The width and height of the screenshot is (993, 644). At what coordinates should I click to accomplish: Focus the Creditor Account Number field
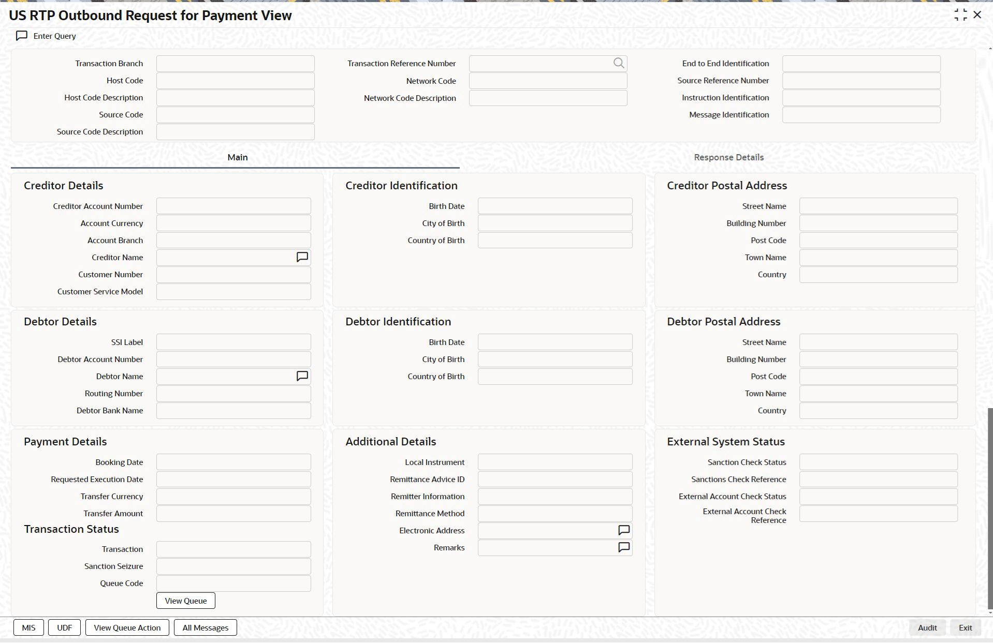pos(233,206)
